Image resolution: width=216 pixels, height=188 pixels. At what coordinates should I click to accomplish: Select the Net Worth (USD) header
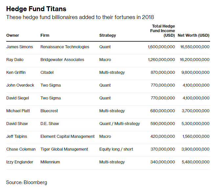[193, 35]
